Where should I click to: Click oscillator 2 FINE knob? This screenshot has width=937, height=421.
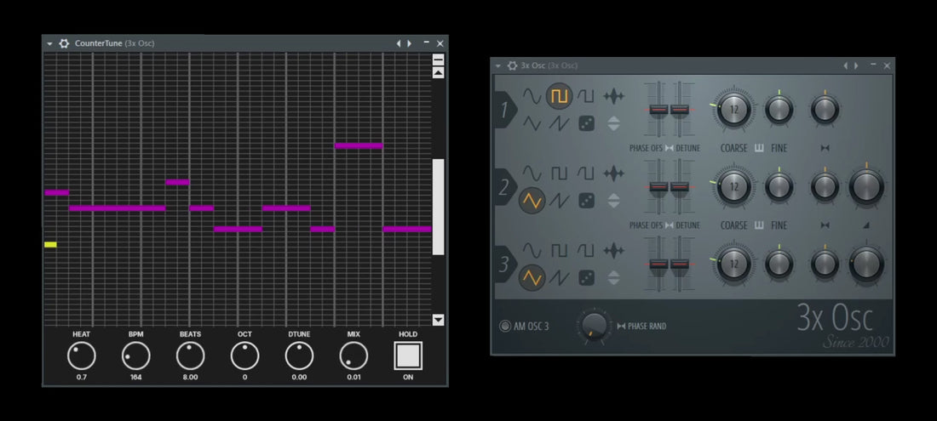(779, 186)
